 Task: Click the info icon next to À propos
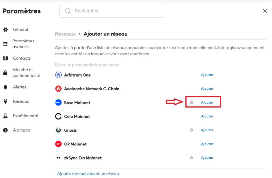click(6, 130)
